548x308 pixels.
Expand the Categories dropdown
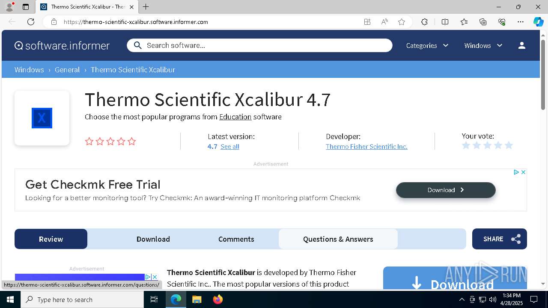[427, 45]
